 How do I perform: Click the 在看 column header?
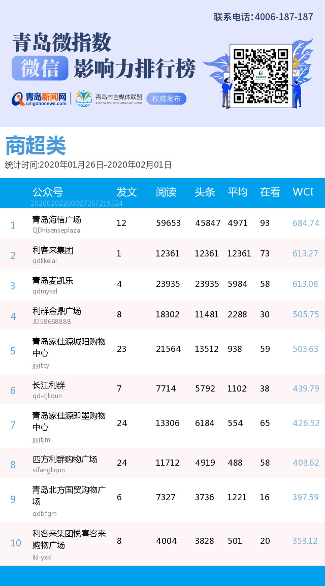click(x=270, y=192)
